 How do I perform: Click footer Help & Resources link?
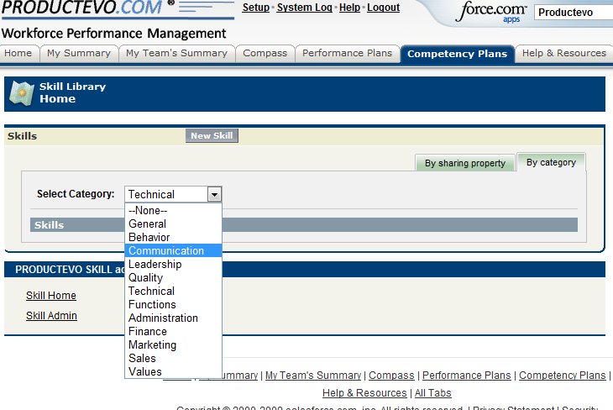[x=364, y=393]
